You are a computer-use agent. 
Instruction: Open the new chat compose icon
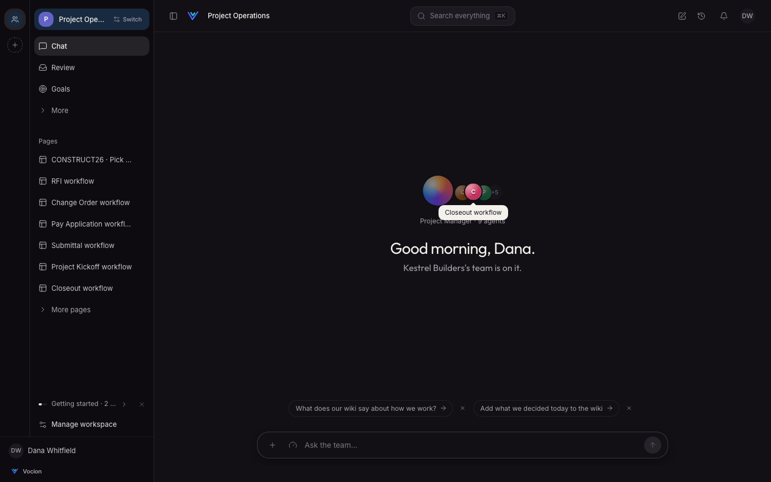click(682, 16)
